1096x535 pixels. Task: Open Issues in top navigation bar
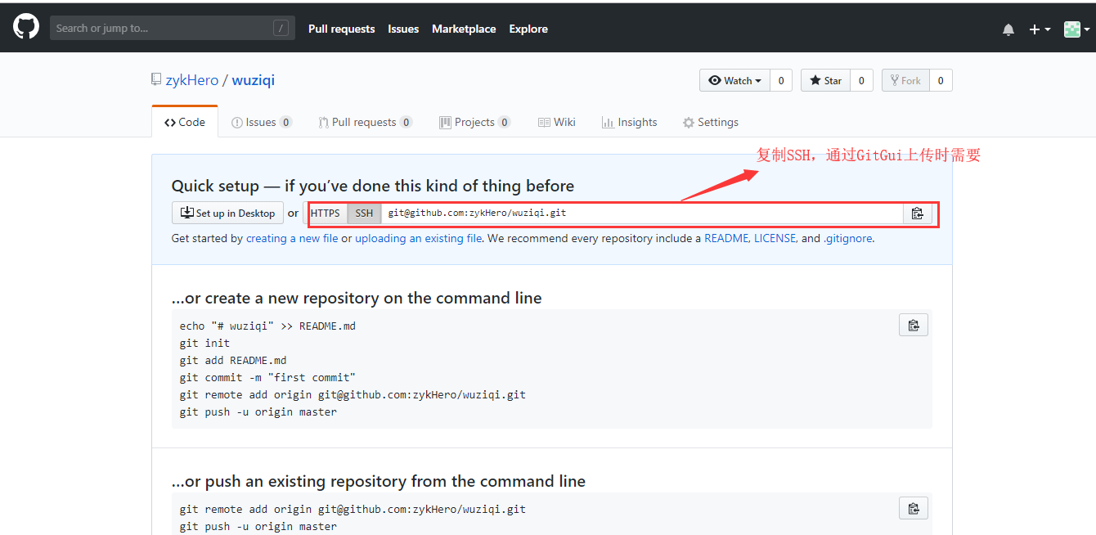[403, 29]
